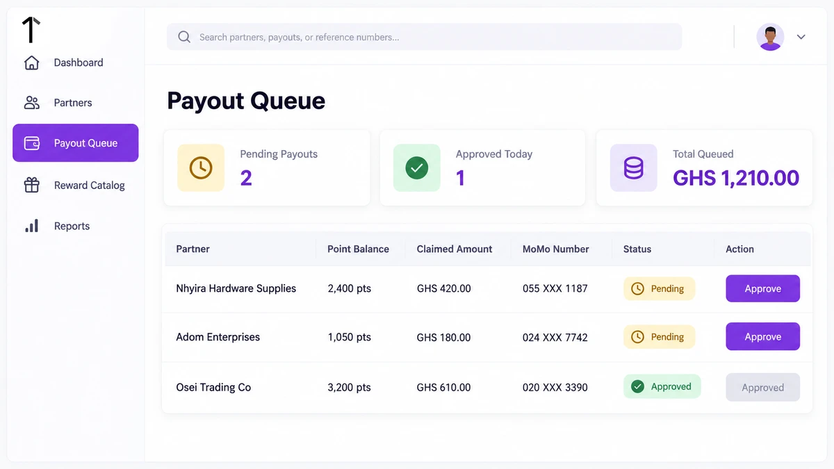Go to Reward Catalog
The image size is (834, 469).
(75, 185)
